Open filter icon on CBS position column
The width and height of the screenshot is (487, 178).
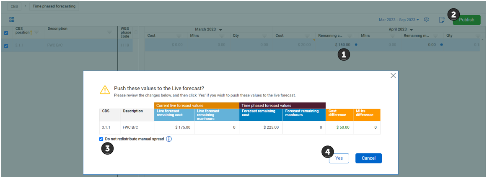click(x=36, y=33)
